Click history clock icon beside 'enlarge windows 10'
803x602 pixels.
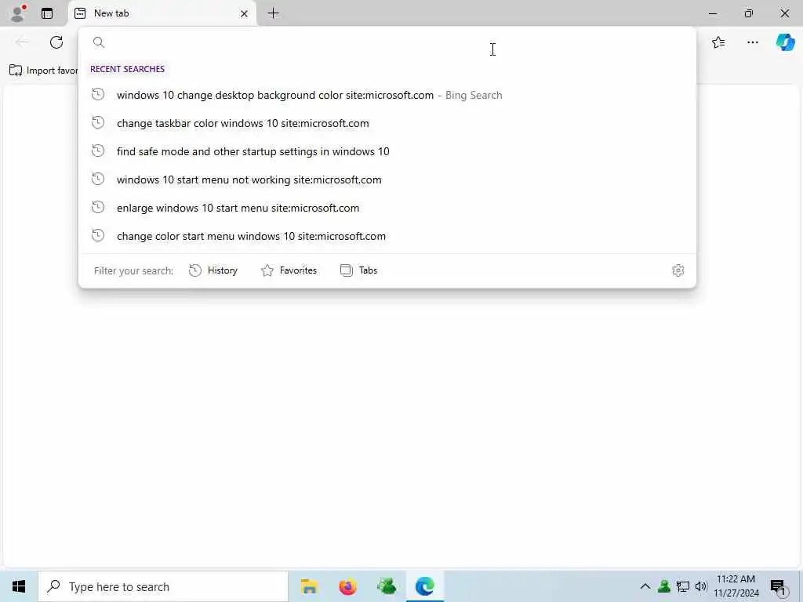click(x=98, y=207)
